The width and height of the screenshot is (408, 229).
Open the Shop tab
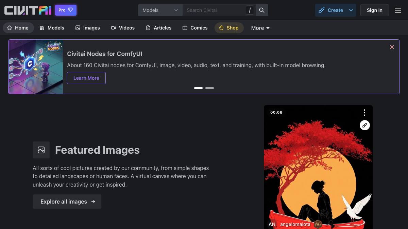coord(229,28)
